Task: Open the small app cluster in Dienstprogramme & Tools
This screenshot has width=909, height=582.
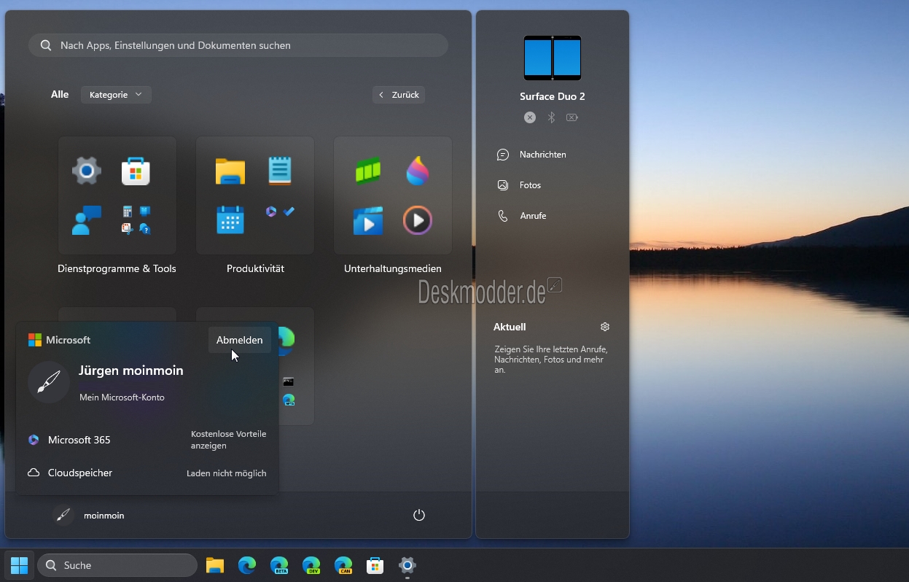Action: tap(136, 220)
